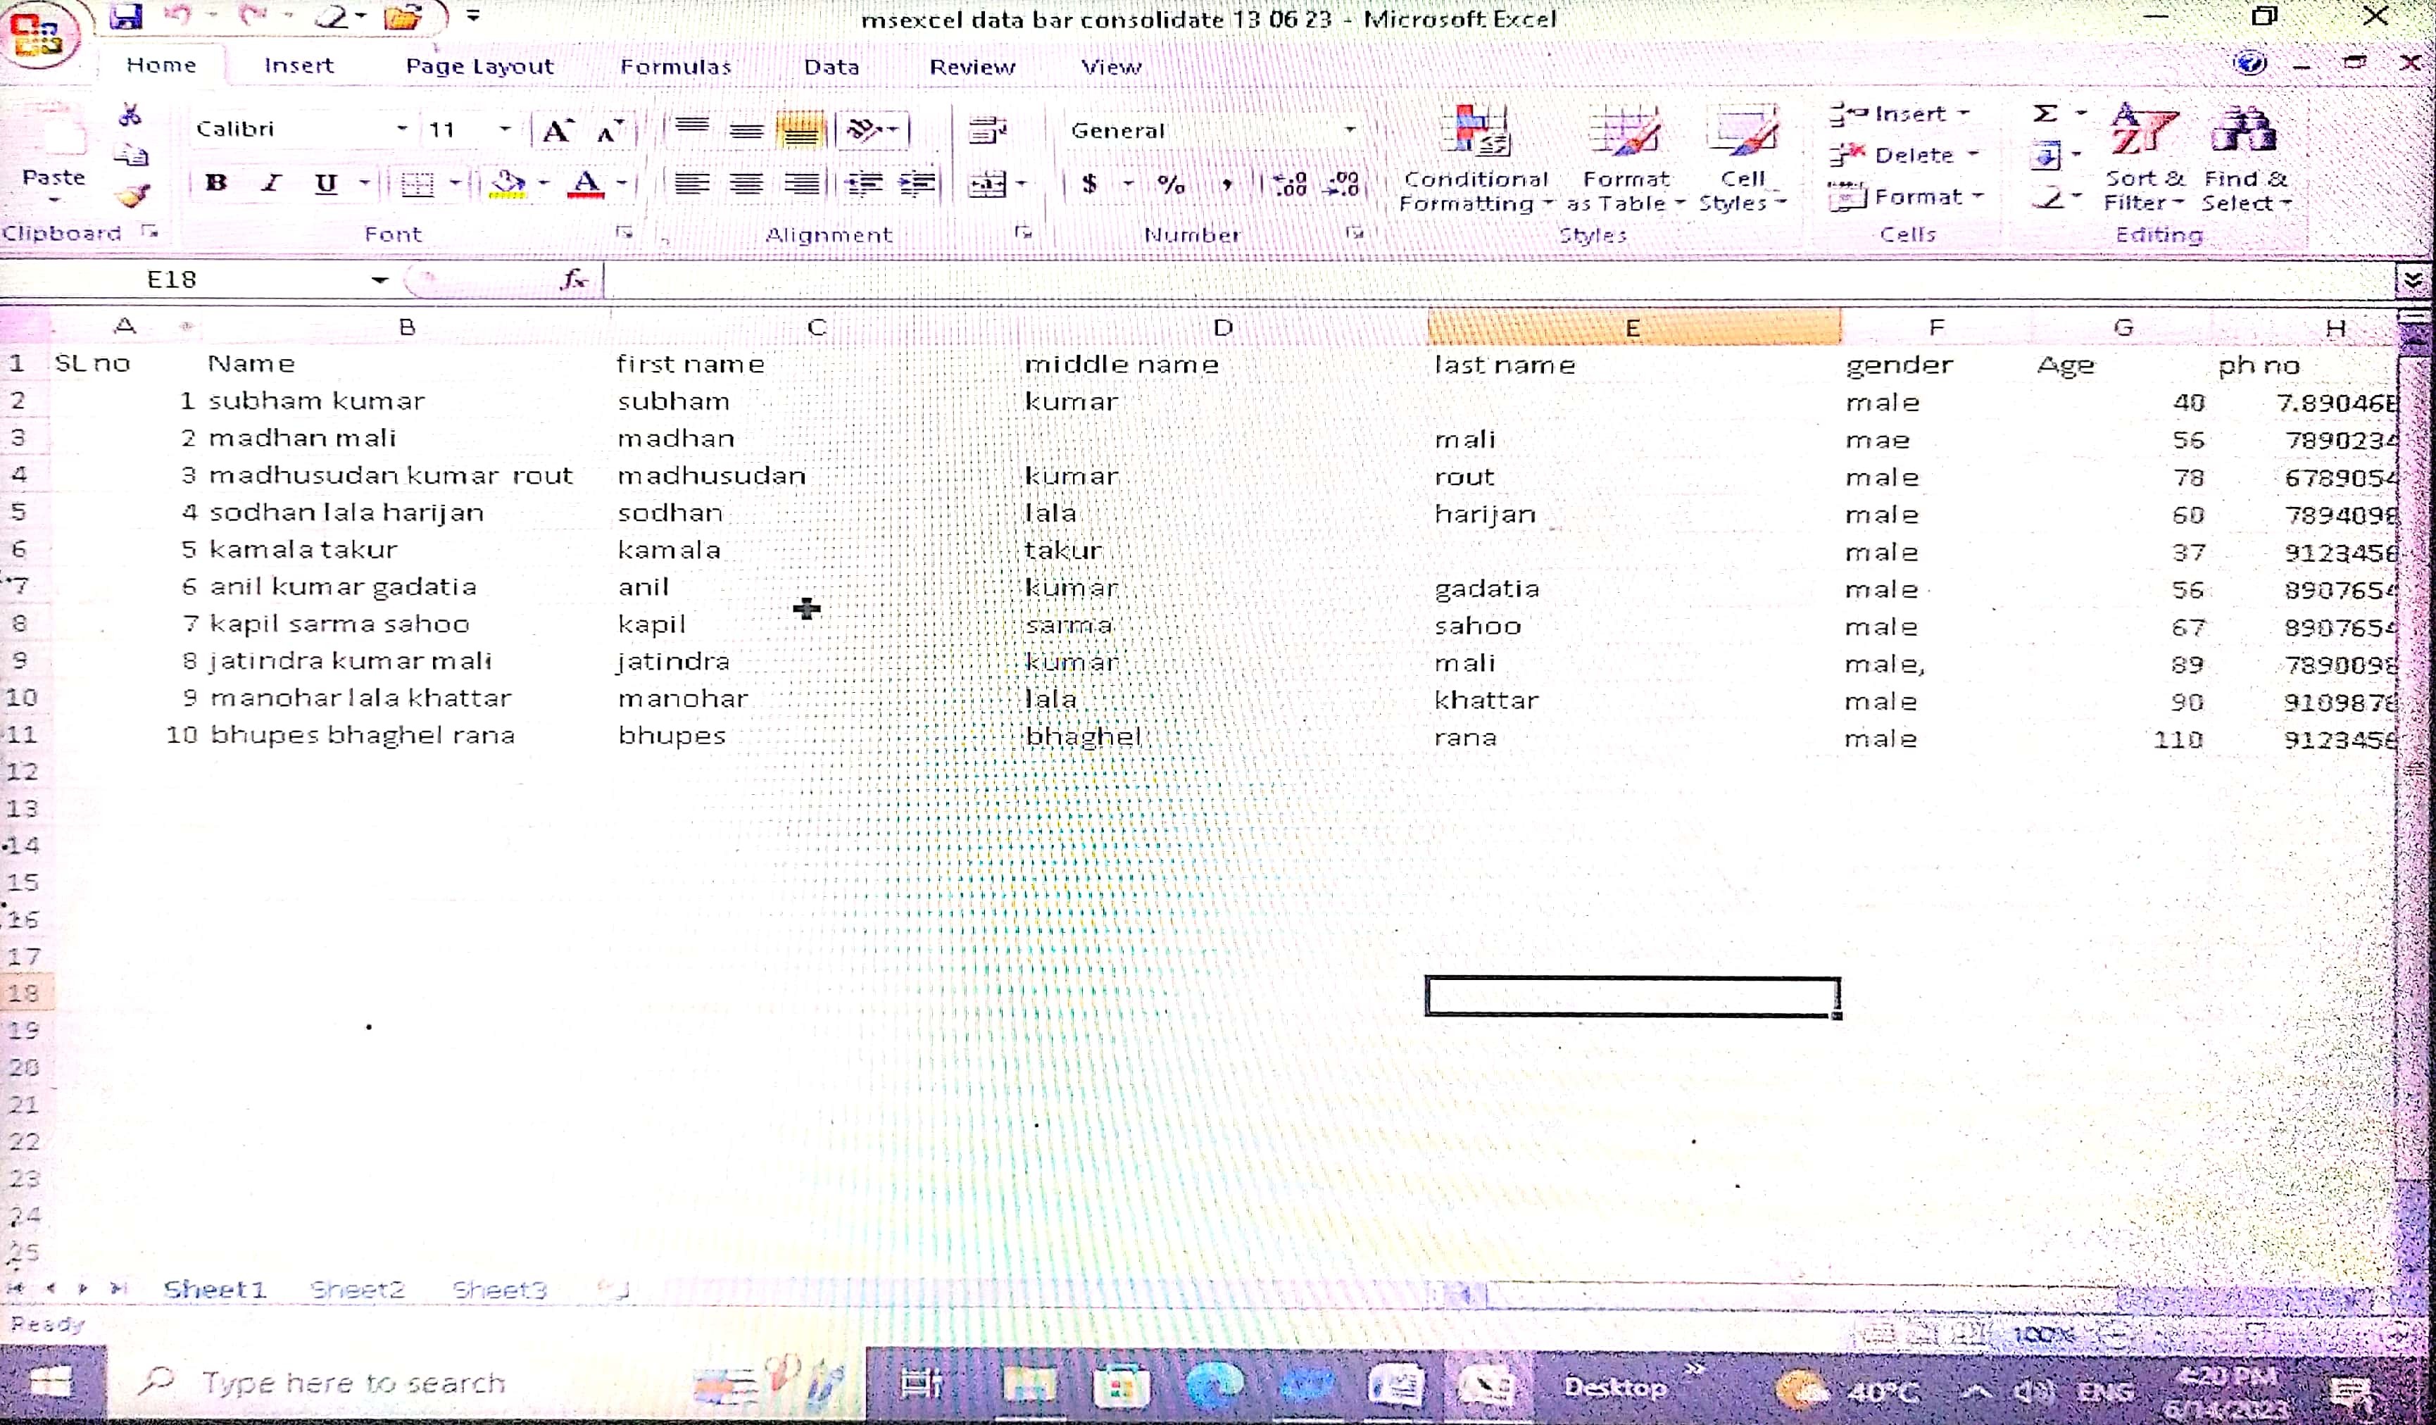
Task: Toggle Underline formatting
Action: click(x=326, y=183)
